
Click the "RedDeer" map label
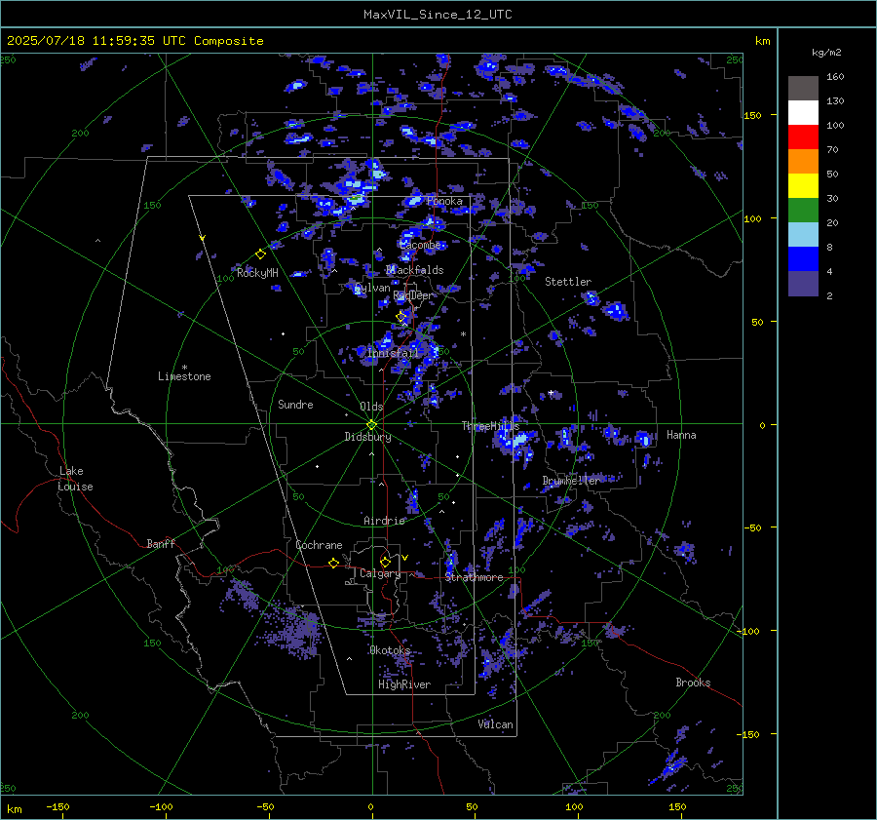pos(413,295)
